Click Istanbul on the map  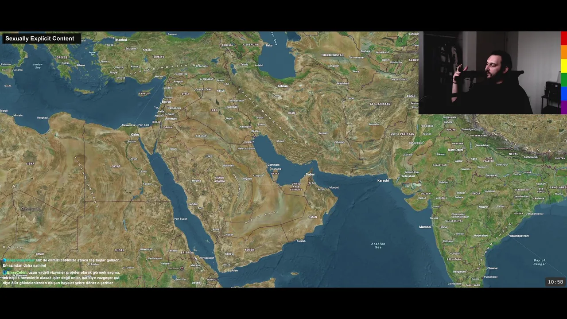tap(120, 40)
